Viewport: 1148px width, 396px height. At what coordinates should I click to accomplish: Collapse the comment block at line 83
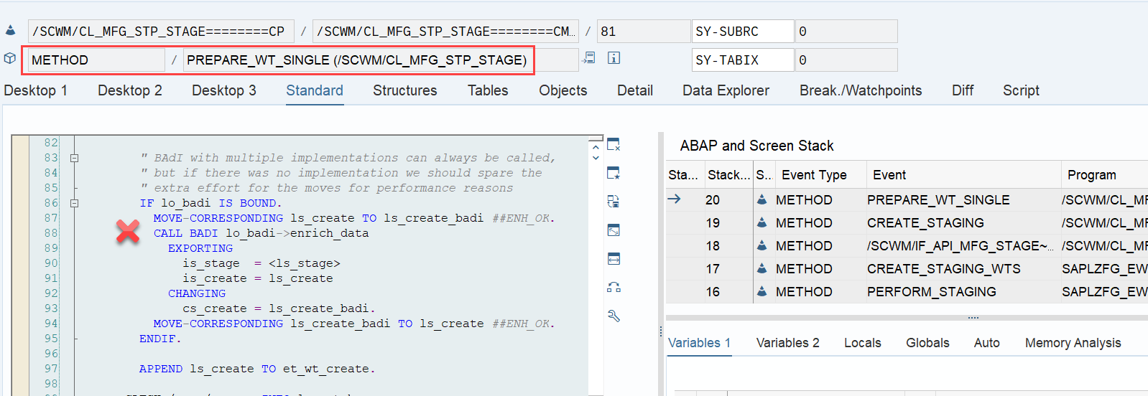[x=74, y=158]
